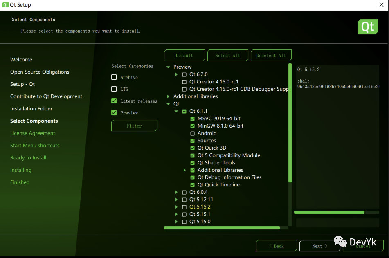This screenshot has height=258, width=389.
Task: Collapse the Preview tree node
Action: (168, 67)
